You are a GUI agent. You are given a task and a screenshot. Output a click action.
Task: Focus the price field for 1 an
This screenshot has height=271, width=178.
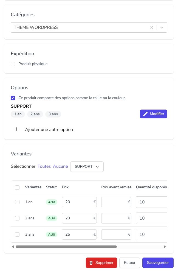coord(79,202)
